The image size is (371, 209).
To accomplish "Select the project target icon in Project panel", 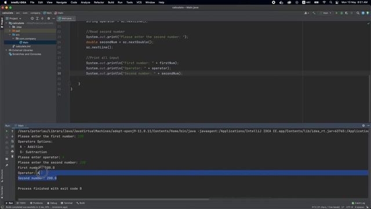I will coord(32,18).
